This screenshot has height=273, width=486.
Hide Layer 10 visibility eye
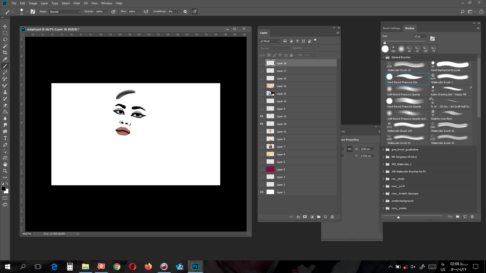(x=261, y=124)
